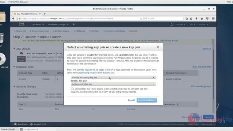Go to step 3 Configure Instance
233x131 pixels.
[61, 31]
